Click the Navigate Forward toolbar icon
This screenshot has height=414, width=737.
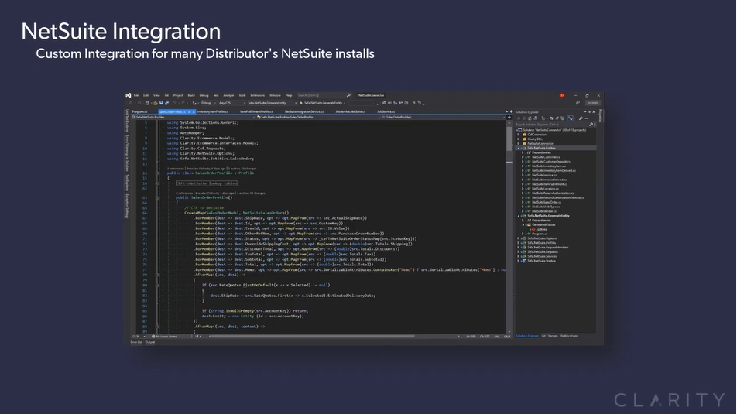(x=139, y=103)
